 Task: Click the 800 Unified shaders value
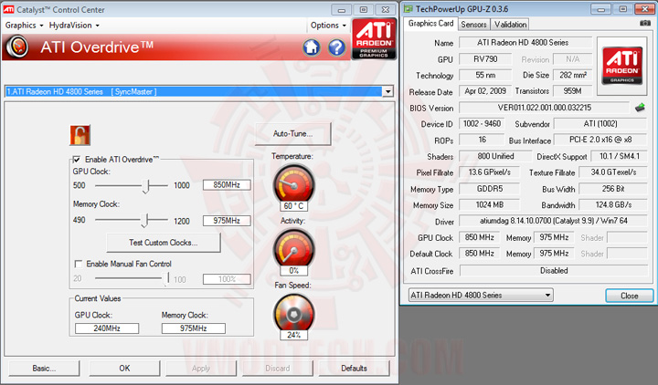click(495, 156)
